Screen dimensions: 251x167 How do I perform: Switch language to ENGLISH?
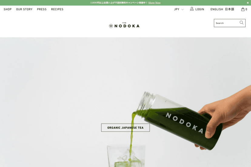(x=216, y=9)
